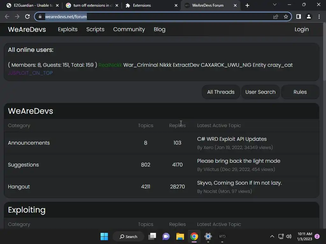Open crazy_cat's user profile

point(280,65)
